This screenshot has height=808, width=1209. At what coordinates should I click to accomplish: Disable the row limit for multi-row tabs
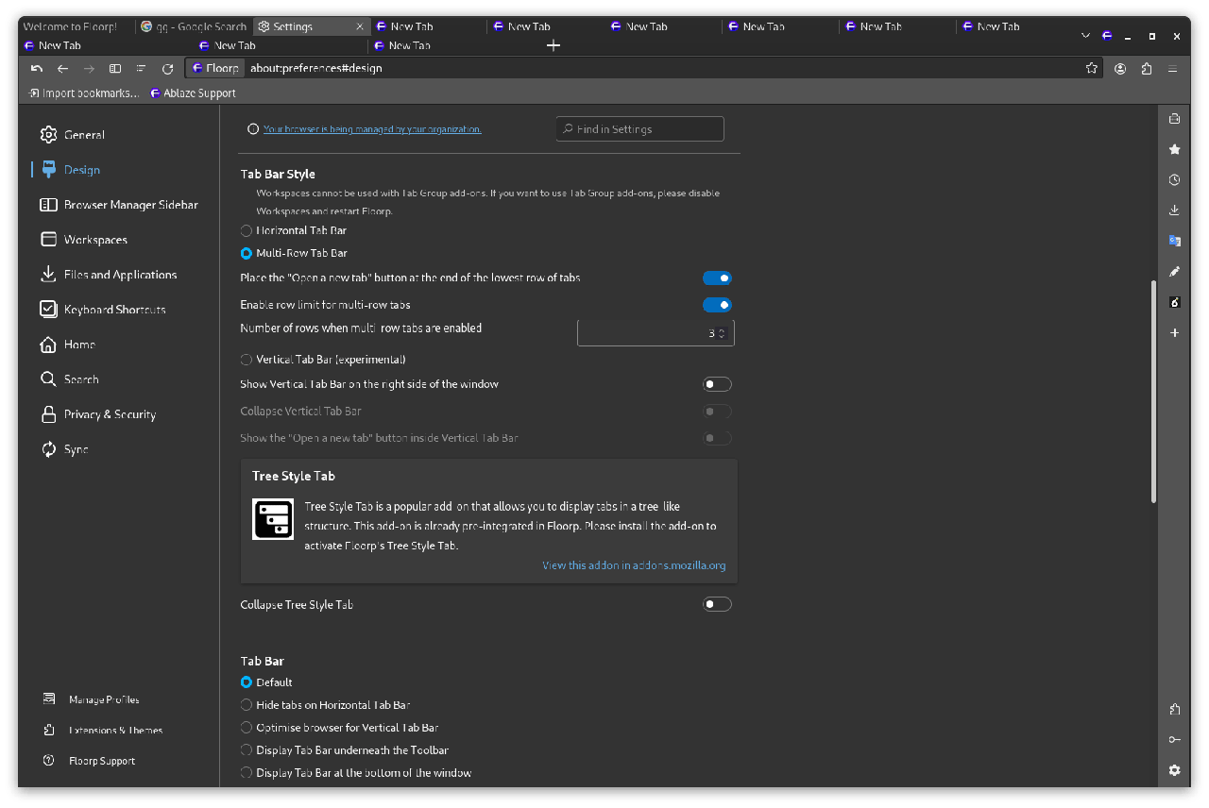717,305
